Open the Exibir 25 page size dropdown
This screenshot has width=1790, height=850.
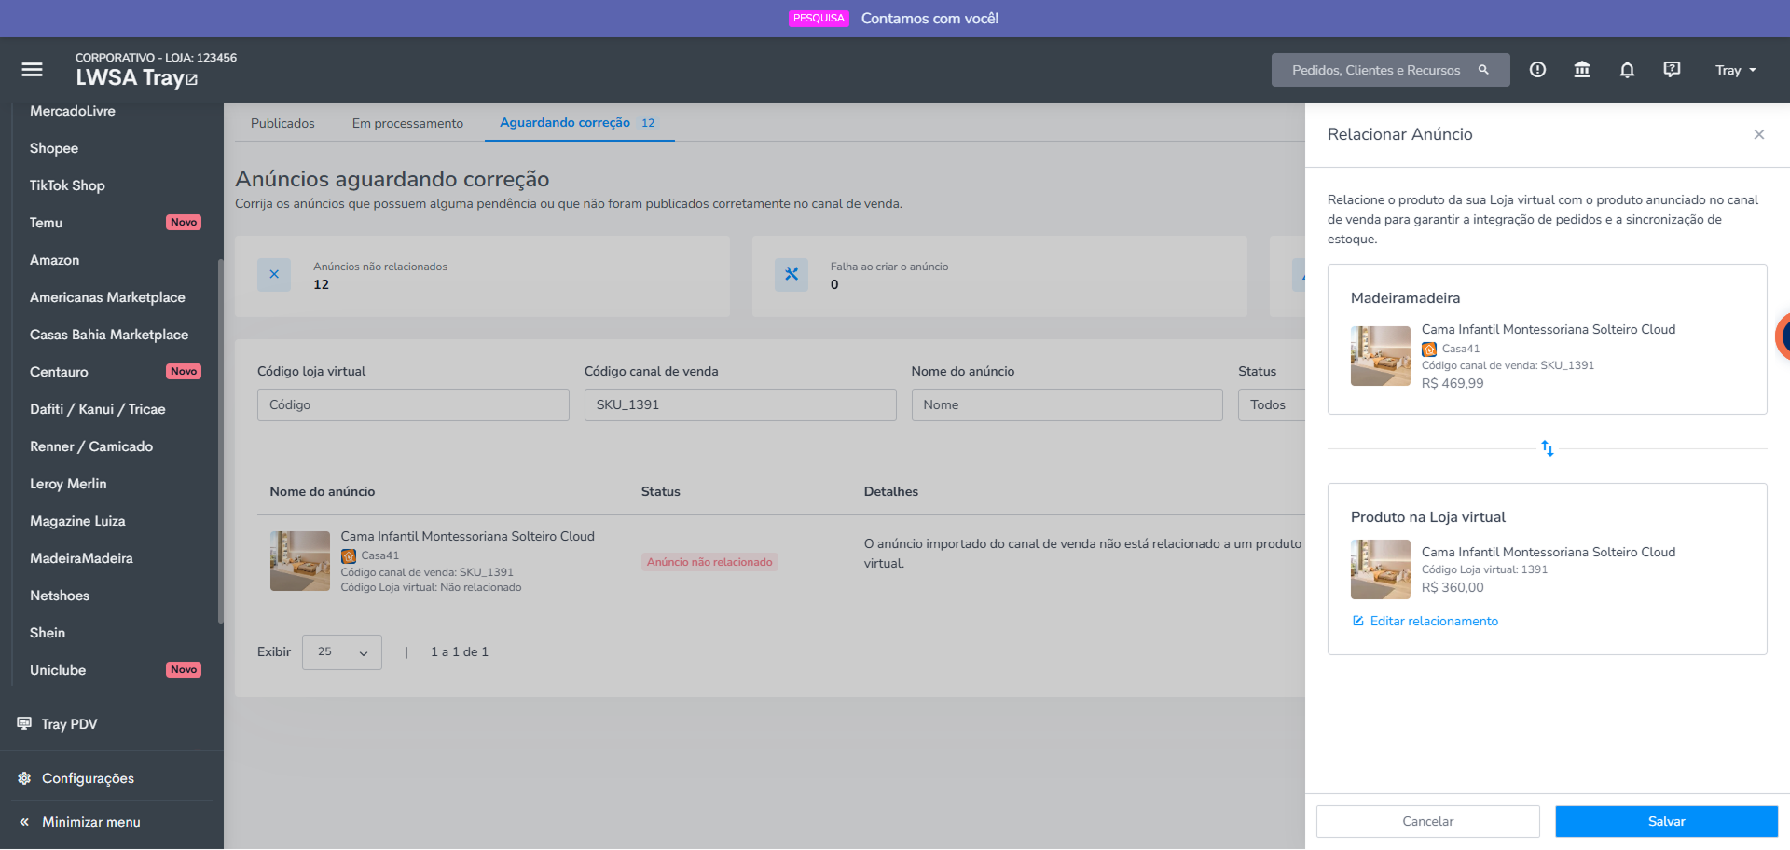pos(342,652)
